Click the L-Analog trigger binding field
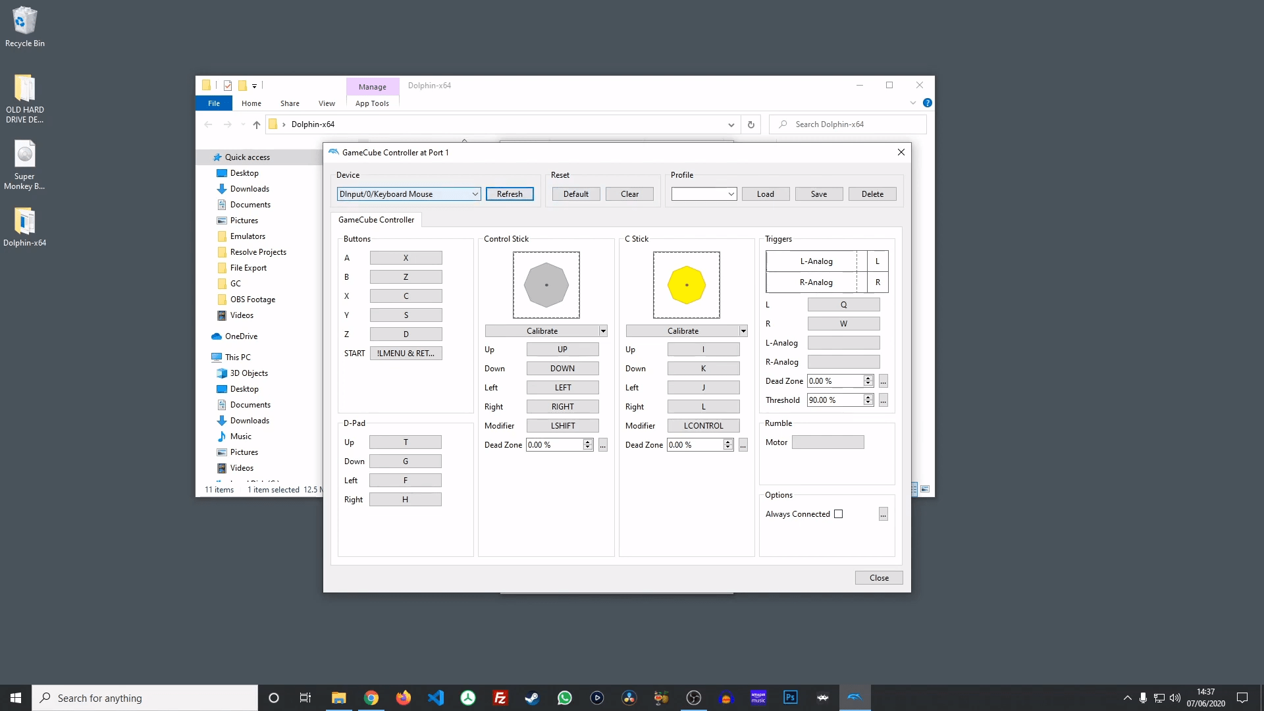This screenshot has height=711, width=1264. click(x=843, y=342)
